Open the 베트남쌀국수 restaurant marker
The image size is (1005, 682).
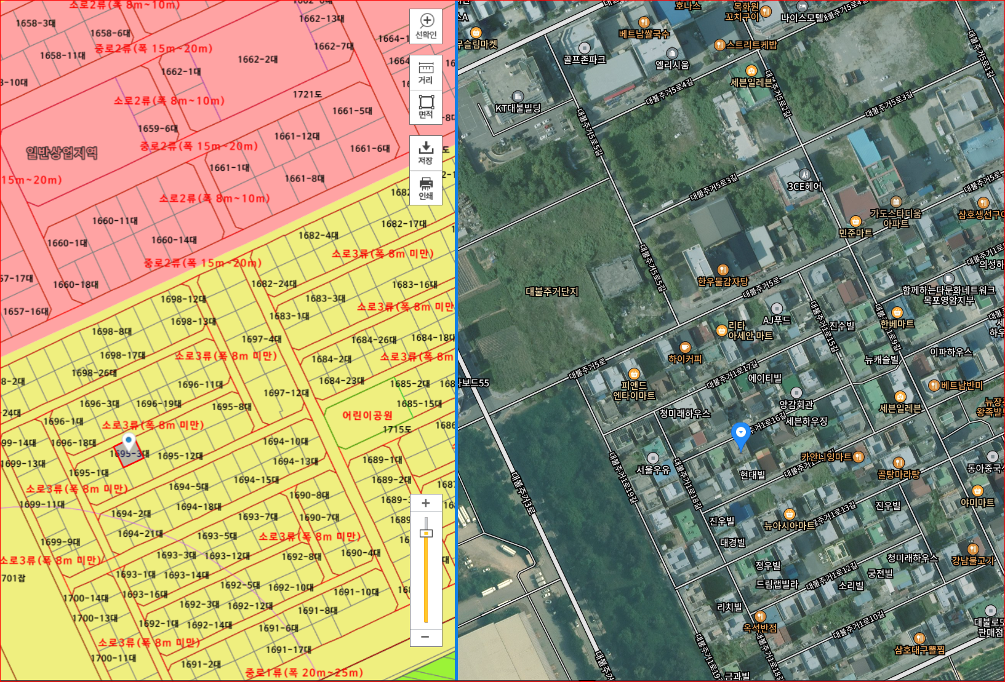[x=644, y=29]
